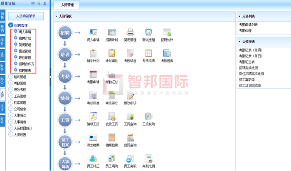Open the 绩效申诉 icon

(130, 95)
